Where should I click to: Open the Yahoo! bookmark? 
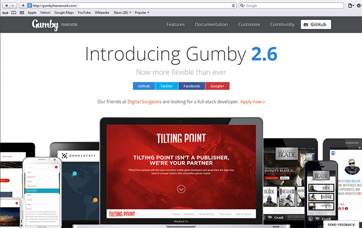point(45,12)
